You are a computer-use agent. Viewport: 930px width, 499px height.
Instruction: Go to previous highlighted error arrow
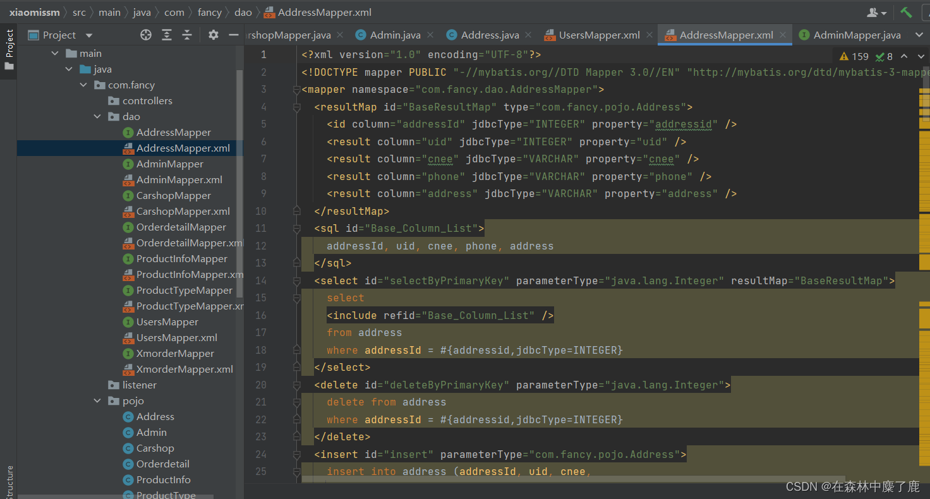[904, 57]
